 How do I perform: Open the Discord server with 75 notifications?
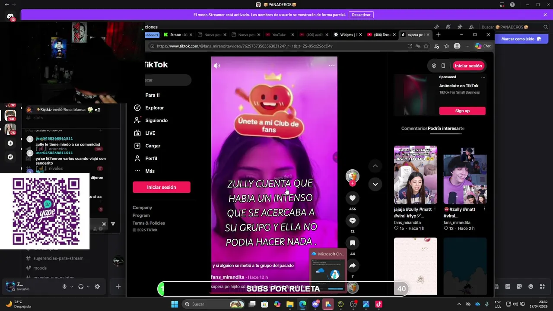pos(10,129)
